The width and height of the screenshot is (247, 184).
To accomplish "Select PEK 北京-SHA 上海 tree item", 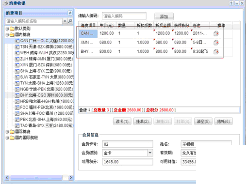I will pyautogui.click(x=46, y=120).
